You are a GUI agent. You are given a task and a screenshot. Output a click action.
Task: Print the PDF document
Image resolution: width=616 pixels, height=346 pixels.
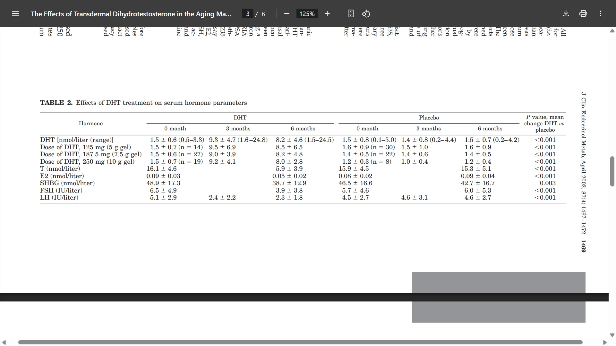tap(583, 13)
